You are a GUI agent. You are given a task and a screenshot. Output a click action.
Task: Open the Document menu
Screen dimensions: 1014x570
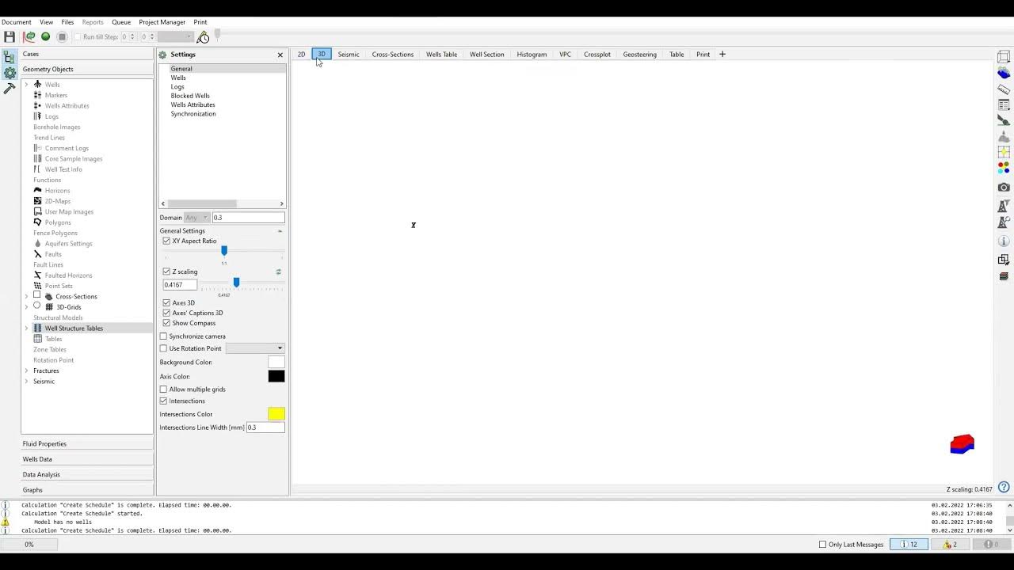tap(17, 22)
